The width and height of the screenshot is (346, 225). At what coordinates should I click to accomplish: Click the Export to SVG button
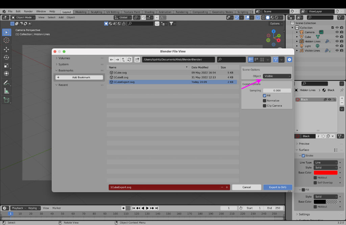[277, 187]
